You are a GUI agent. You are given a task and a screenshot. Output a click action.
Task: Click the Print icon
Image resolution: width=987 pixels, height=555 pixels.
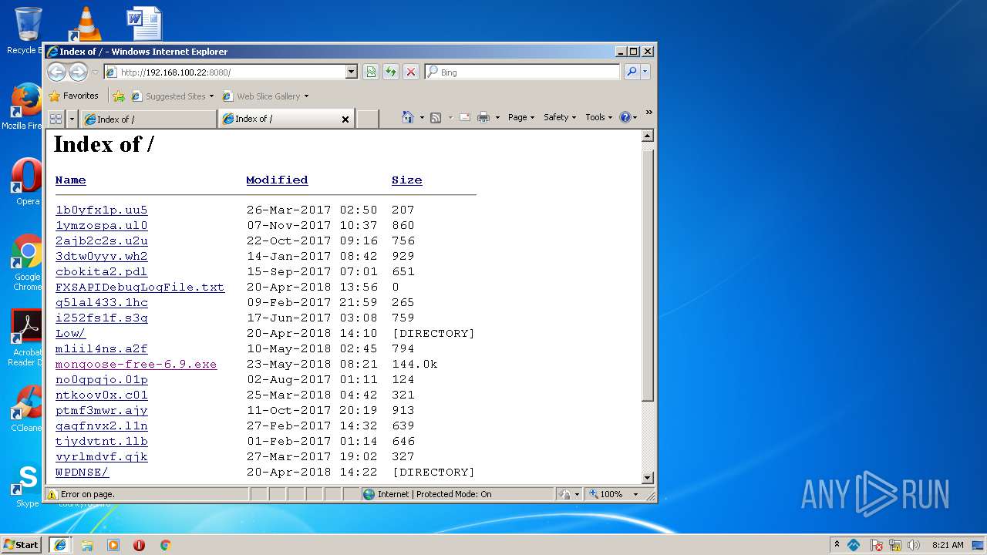coord(483,117)
